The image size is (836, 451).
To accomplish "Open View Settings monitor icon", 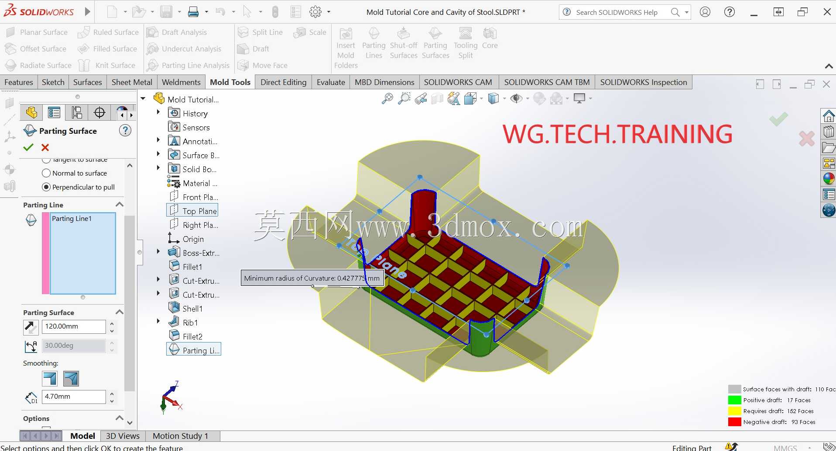I will 579,98.
